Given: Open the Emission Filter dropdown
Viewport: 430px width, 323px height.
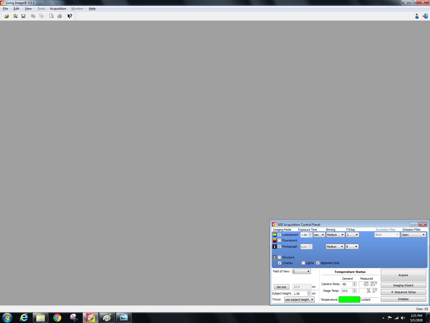Looking at the screenshot, I should click(x=413, y=235).
